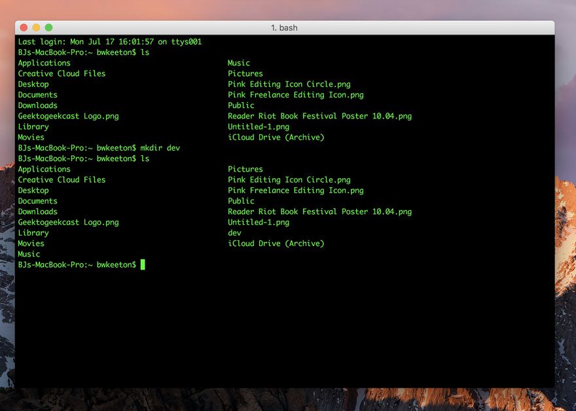Click the desktop wallpaper below the terminal window
This screenshot has height=411, width=576.
288,399
